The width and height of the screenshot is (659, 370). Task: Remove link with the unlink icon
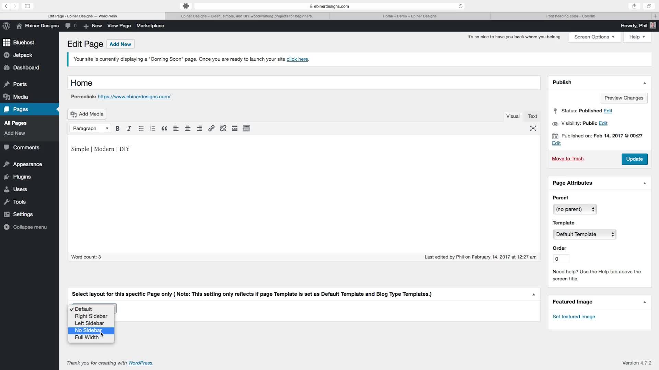tap(223, 128)
